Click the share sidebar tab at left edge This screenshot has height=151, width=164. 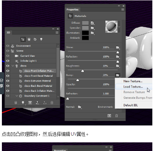2,83
